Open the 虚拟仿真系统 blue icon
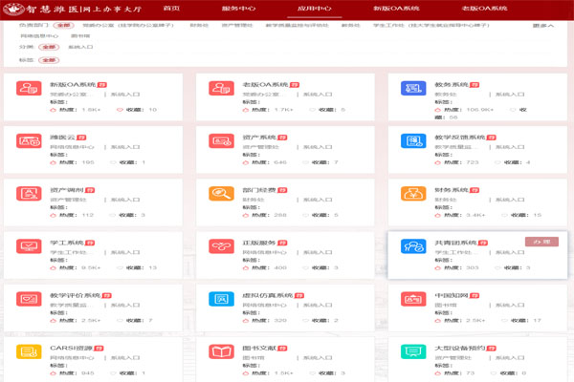Viewport: 574px width, 382px height. [222, 301]
